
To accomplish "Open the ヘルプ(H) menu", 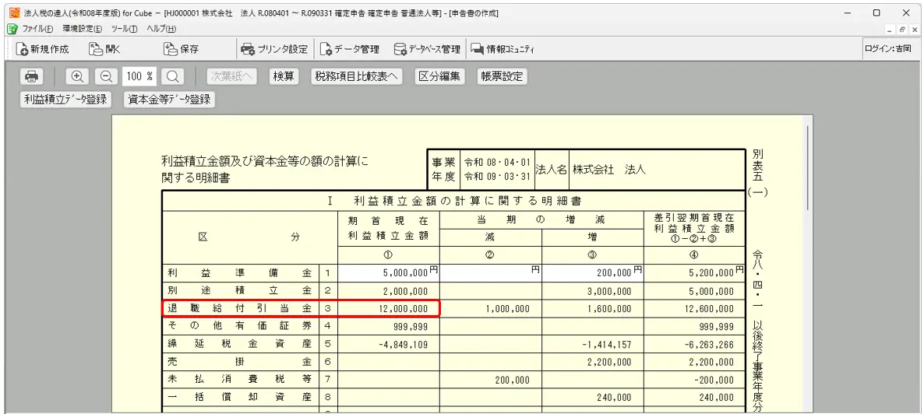I will pyautogui.click(x=161, y=29).
